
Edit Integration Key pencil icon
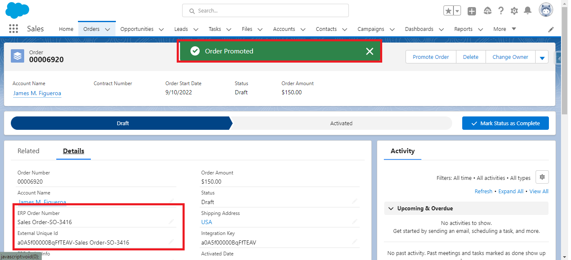[355, 242]
